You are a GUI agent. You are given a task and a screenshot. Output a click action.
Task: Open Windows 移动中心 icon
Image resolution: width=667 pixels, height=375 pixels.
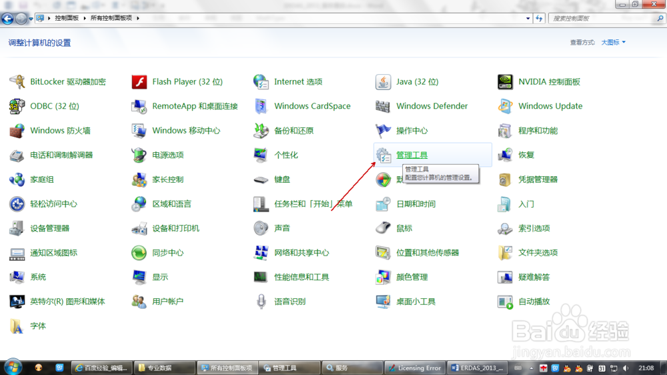pyautogui.click(x=139, y=131)
